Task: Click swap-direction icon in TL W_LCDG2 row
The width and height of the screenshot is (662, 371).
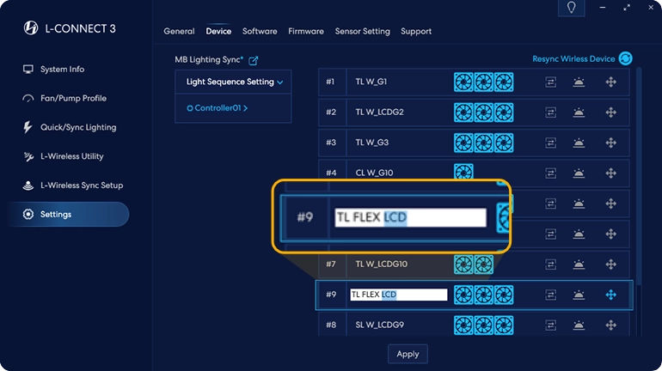Action: (550, 113)
